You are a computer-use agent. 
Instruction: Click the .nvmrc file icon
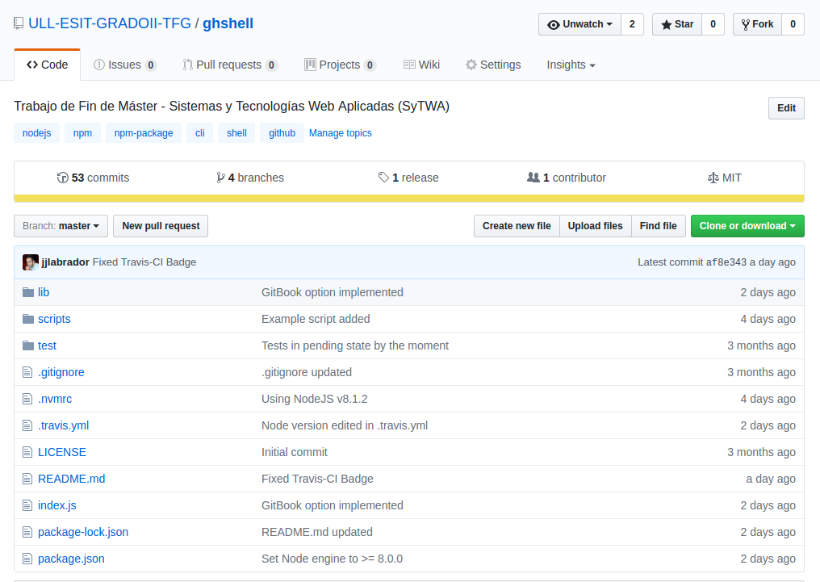(27, 399)
